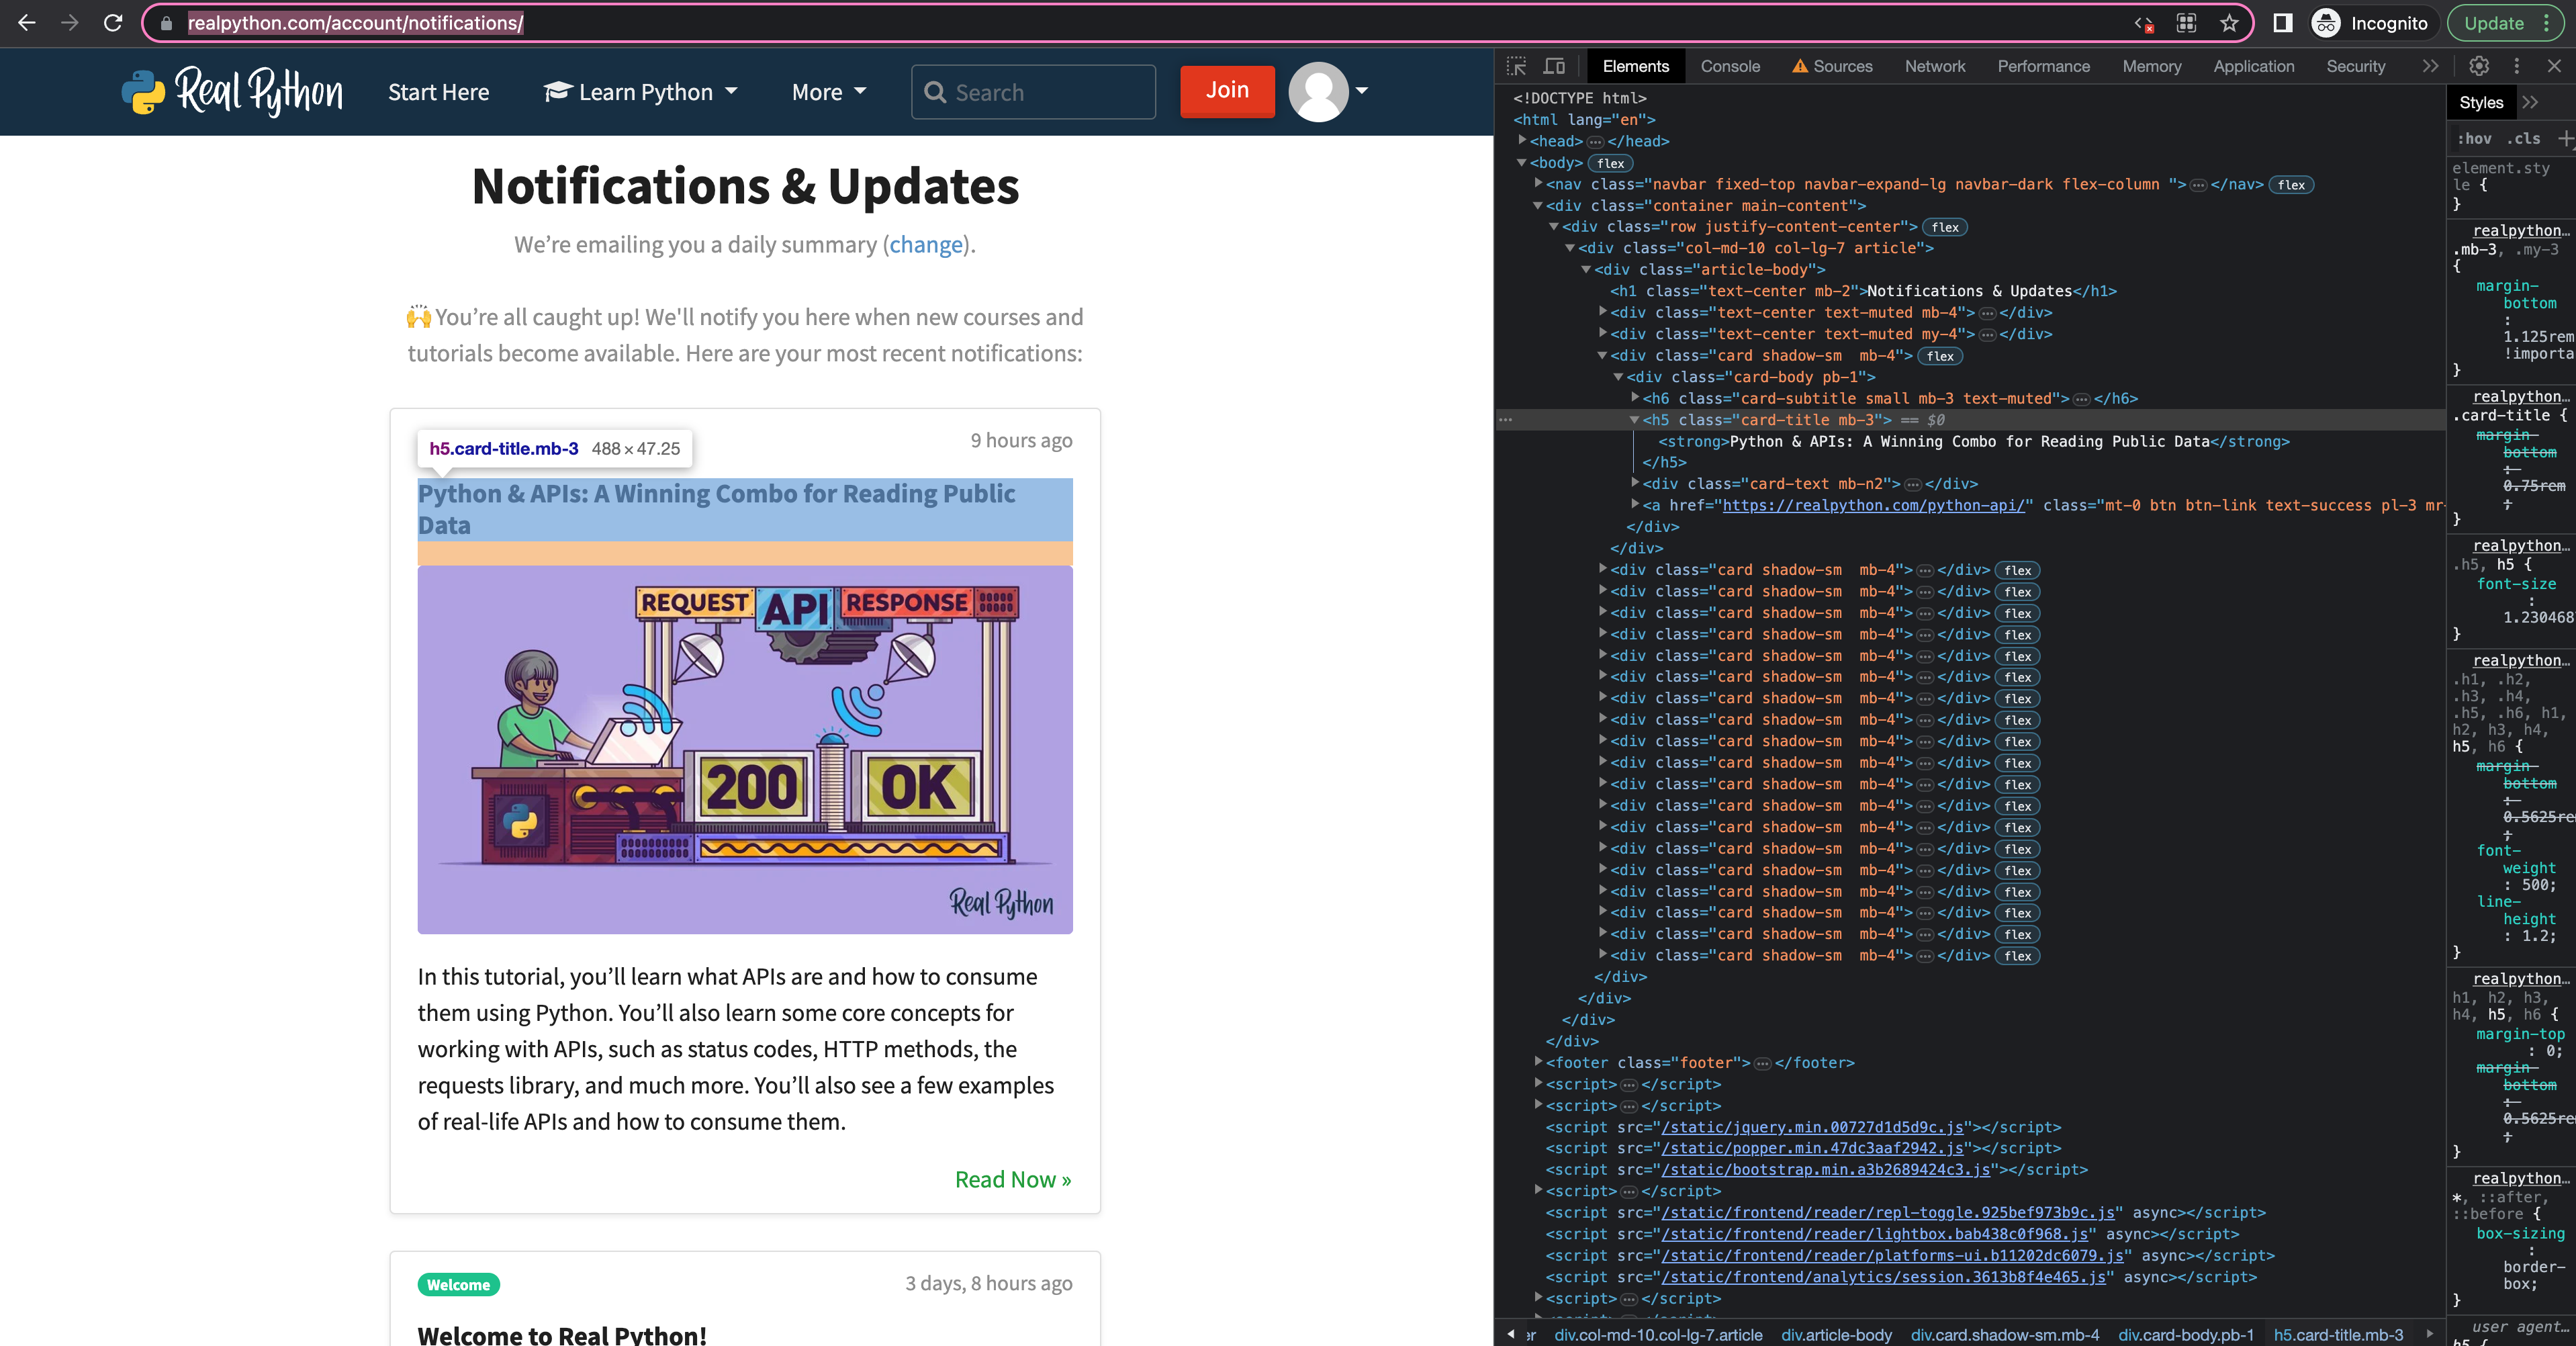The image size is (2576, 1346).
Task: Click the site Search input field
Action: point(1033,92)
